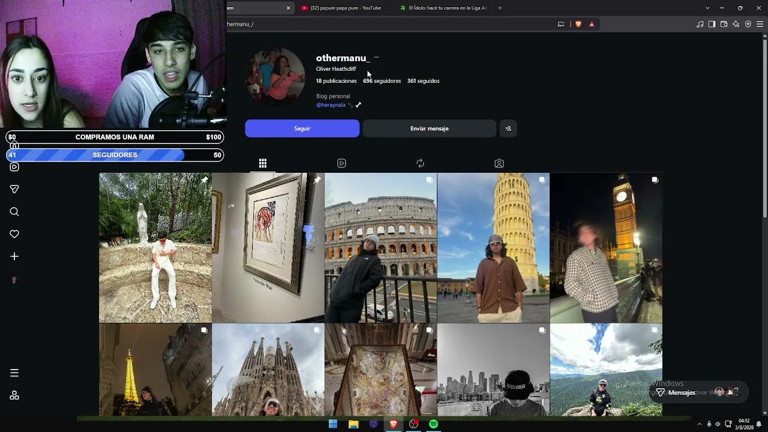
Task: Open own profile avatar in sidebar
Action: click(14, 280)
